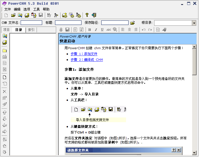Open the 文件 menu

pos(7,9)
